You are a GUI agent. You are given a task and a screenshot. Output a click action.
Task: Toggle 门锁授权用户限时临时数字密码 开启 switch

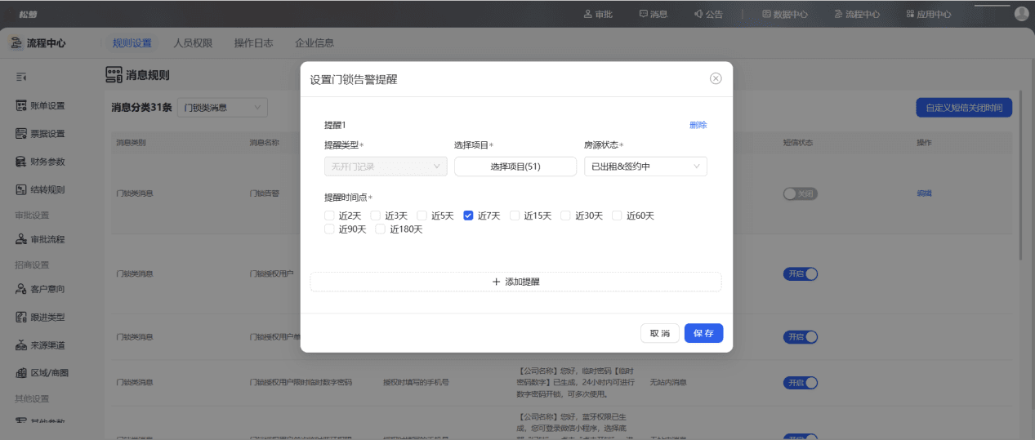(801, 382)
